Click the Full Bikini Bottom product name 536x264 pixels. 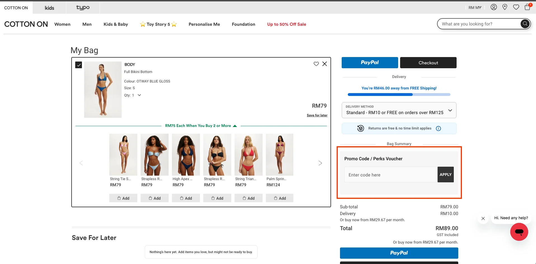(x=138, y=72)
